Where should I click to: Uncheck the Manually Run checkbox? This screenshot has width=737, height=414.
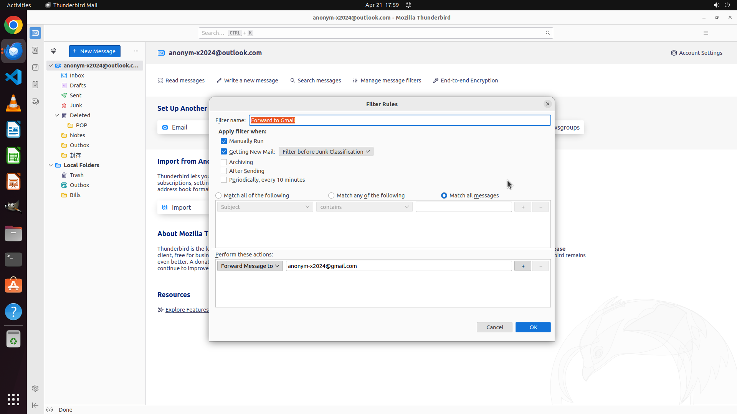click(224, 141)
